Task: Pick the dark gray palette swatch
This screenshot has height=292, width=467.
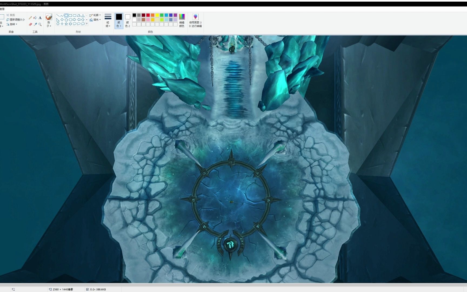Action: [x=139, y=15]
